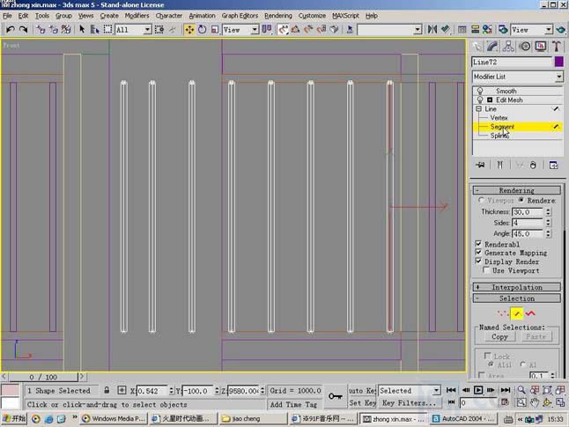Screen dimensions: 569x427
Task: Click the Quick Render teapot icon
Action: coord(561,29)
